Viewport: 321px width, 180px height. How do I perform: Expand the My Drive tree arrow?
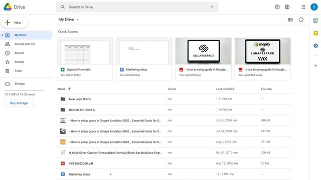point(2,35)
